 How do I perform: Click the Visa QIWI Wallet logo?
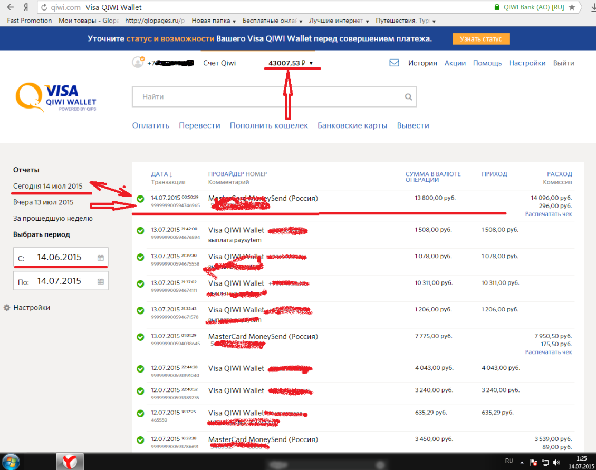[56, 97]
